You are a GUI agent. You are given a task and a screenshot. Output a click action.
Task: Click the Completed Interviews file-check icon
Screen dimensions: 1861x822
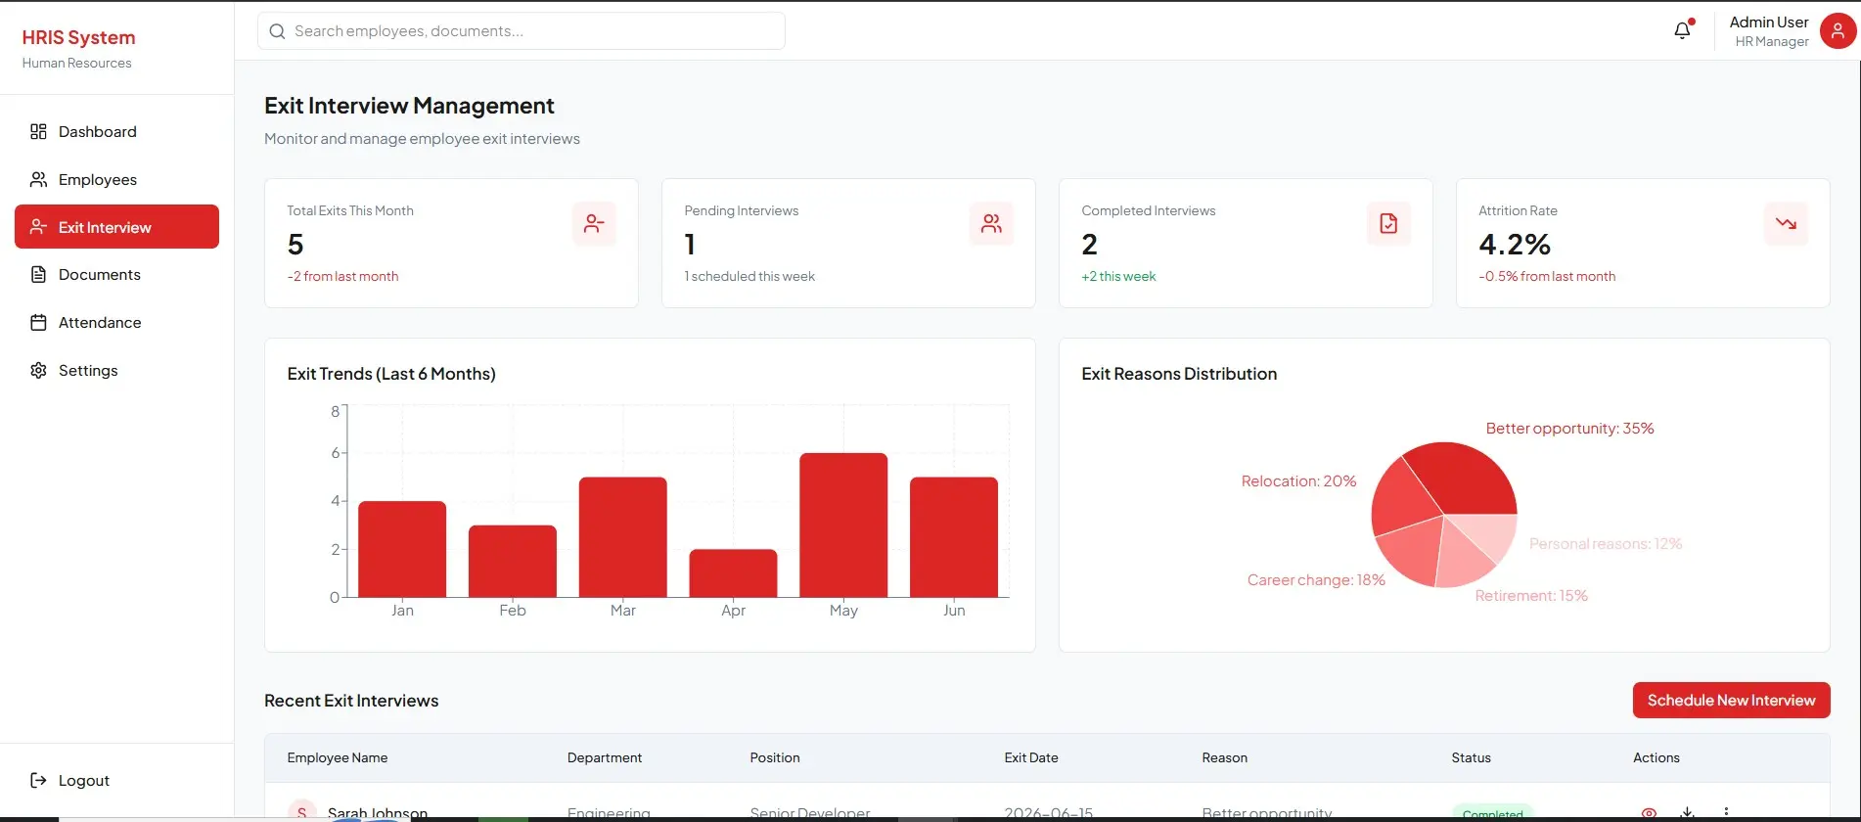pyautogui.click(x=1388, y=224)
